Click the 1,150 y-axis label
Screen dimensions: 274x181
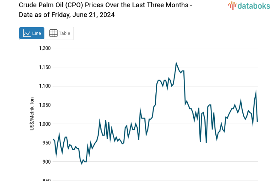[x=45, y=67]
